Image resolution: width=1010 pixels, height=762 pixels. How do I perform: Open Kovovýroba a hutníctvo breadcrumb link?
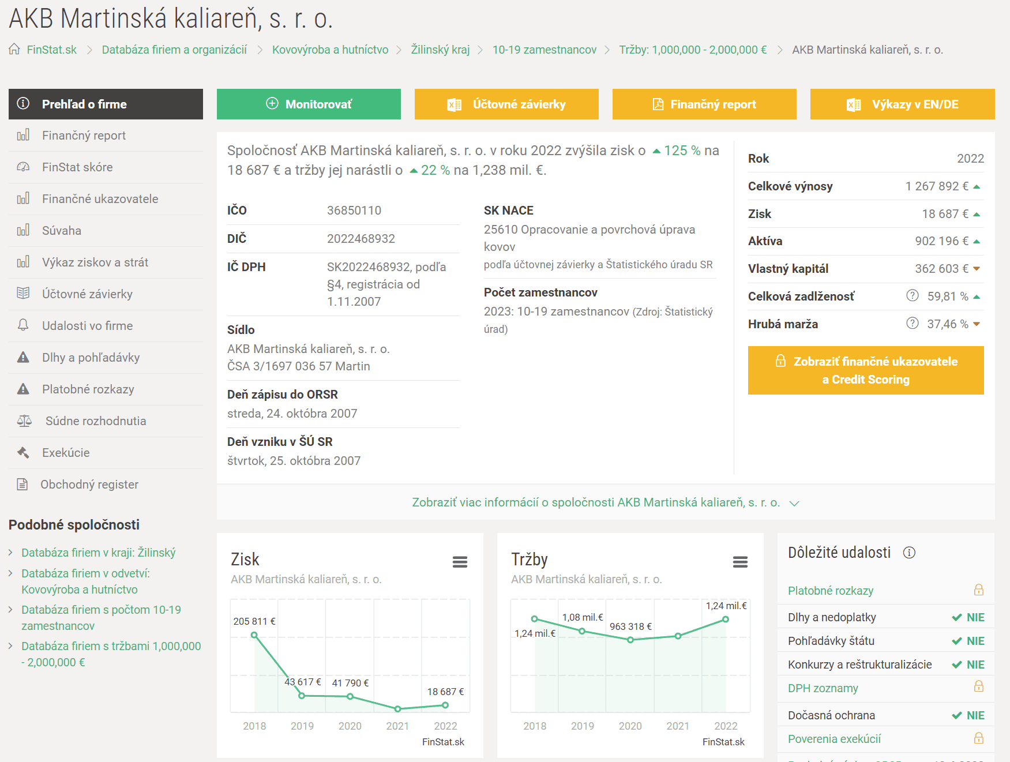(330, 50)
